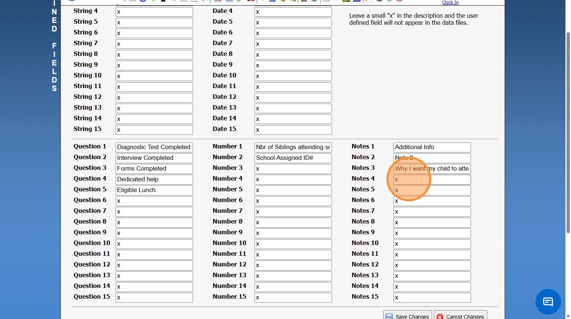Image resolution: width=571 pixels, height=319 pixels.
Task: Click the scrollbar down arrow
Action: [x=568, y=316]
